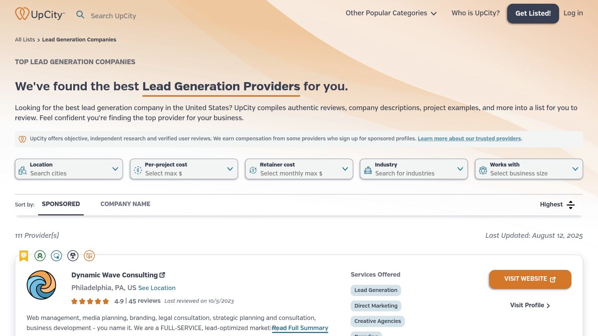Open the Per-project cost dropdown

tap(184, 169)
